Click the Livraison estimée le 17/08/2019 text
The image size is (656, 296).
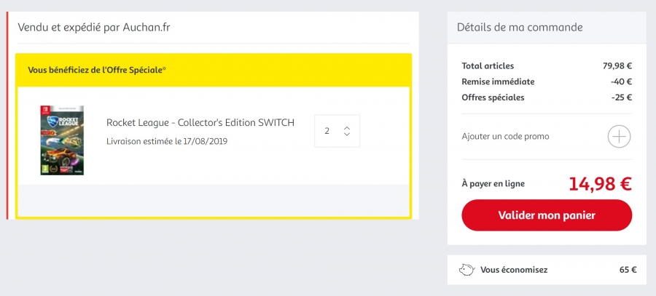[x=167, y=142]
